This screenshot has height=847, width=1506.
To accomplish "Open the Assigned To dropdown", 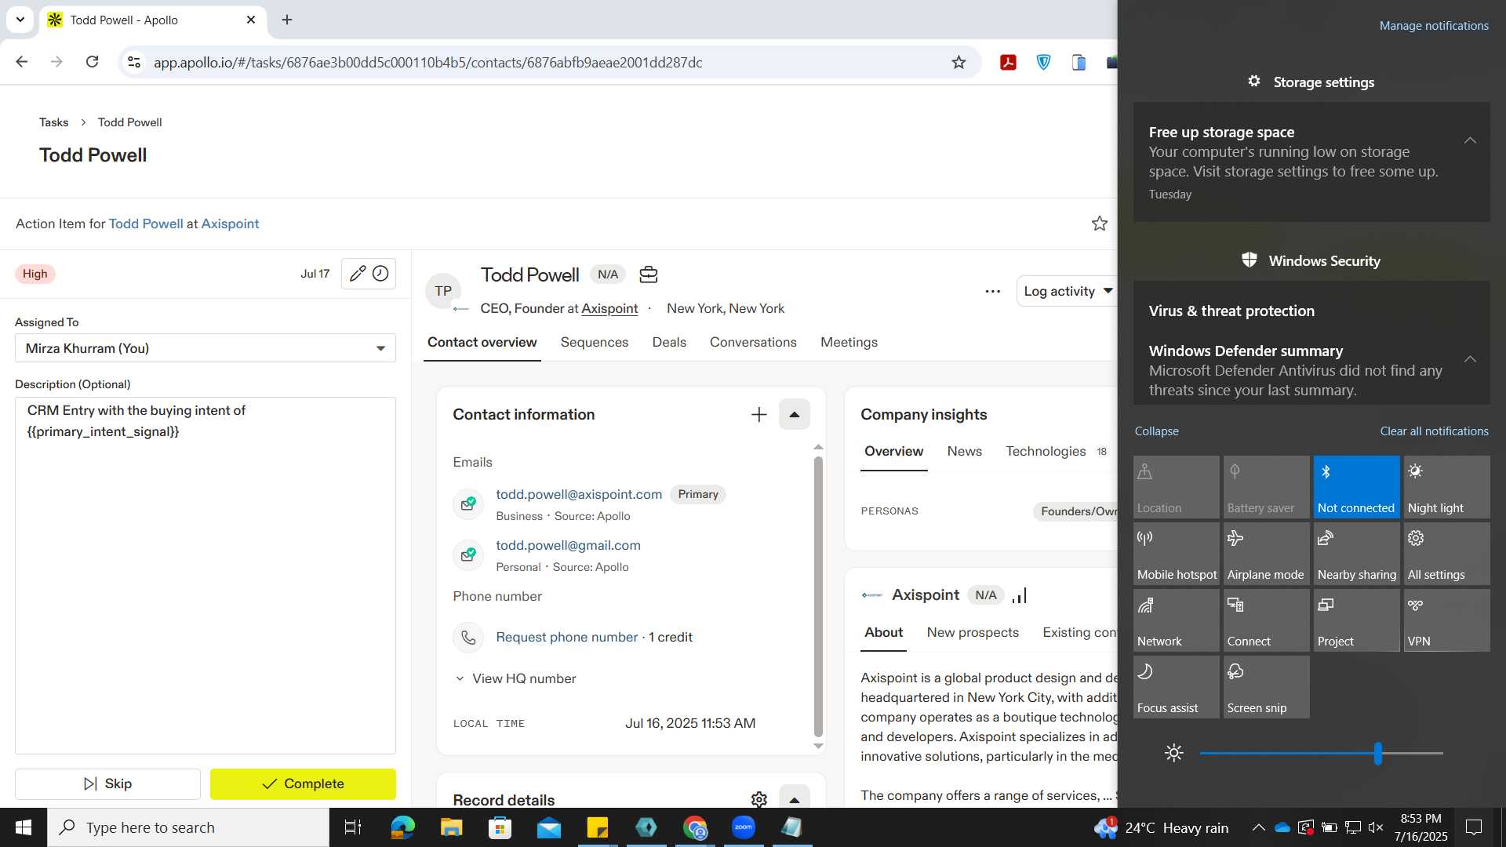I will coord(206,348).
